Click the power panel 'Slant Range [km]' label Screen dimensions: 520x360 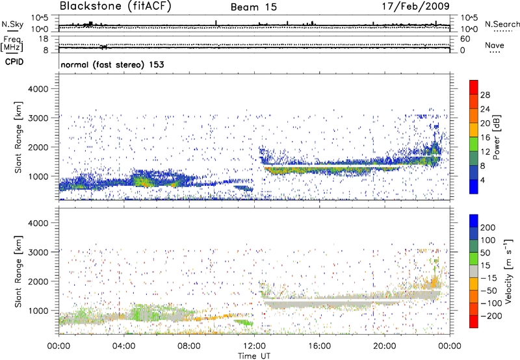[18, 137]
